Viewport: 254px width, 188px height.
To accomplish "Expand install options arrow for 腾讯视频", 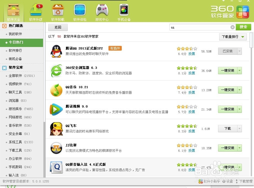I will tap(239, 109).
